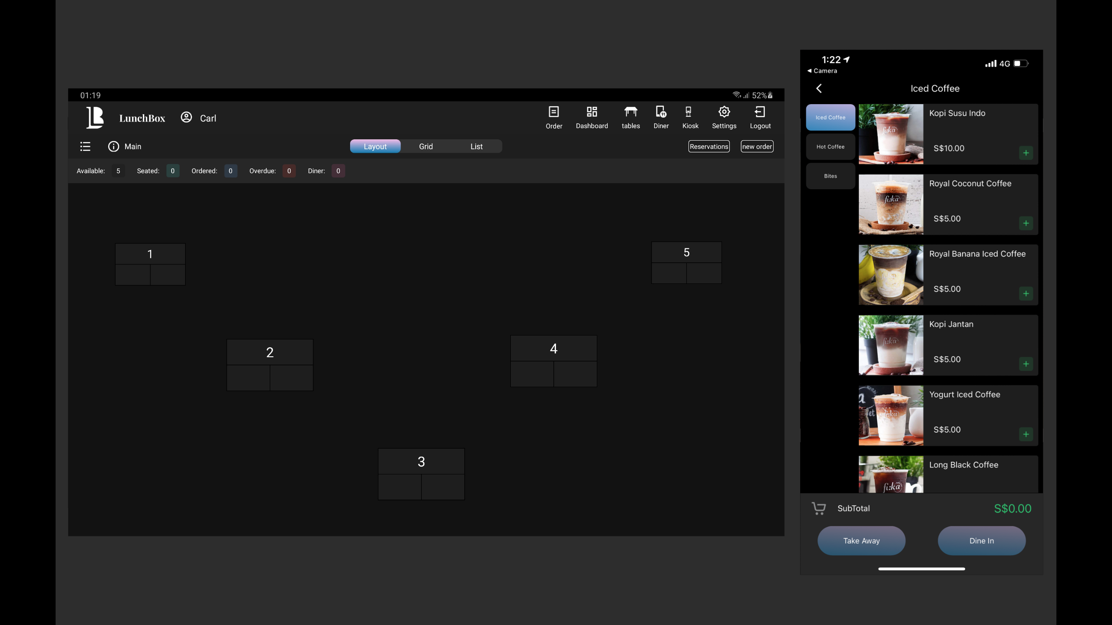Open the Settings gear icon
Image resolution: width=1112 pixels, height=625 pixels.
pyautogui.click(x=724, y=112)
